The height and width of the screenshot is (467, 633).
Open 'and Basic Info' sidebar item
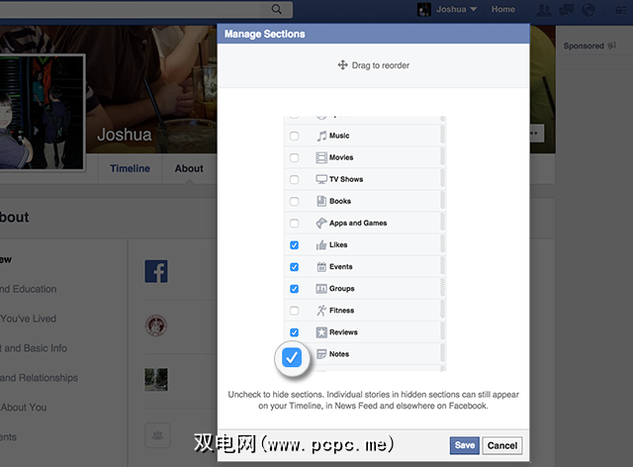(x=34, y=348)
